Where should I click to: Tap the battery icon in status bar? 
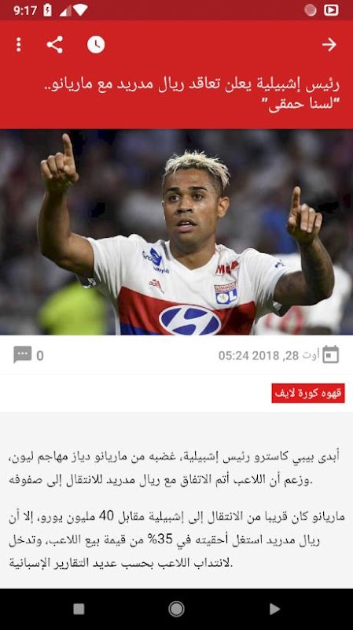coord(47,10)
